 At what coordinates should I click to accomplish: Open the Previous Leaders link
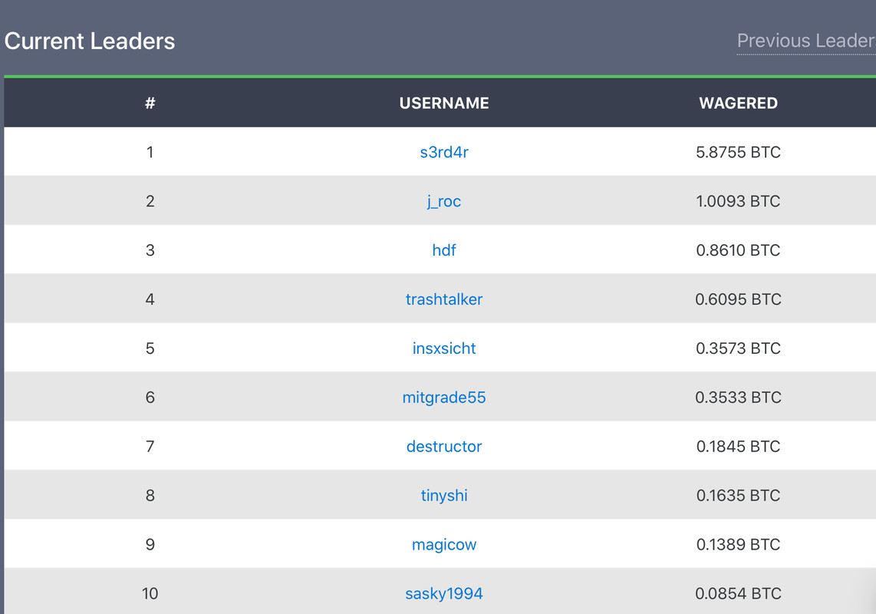pos(806,41)
